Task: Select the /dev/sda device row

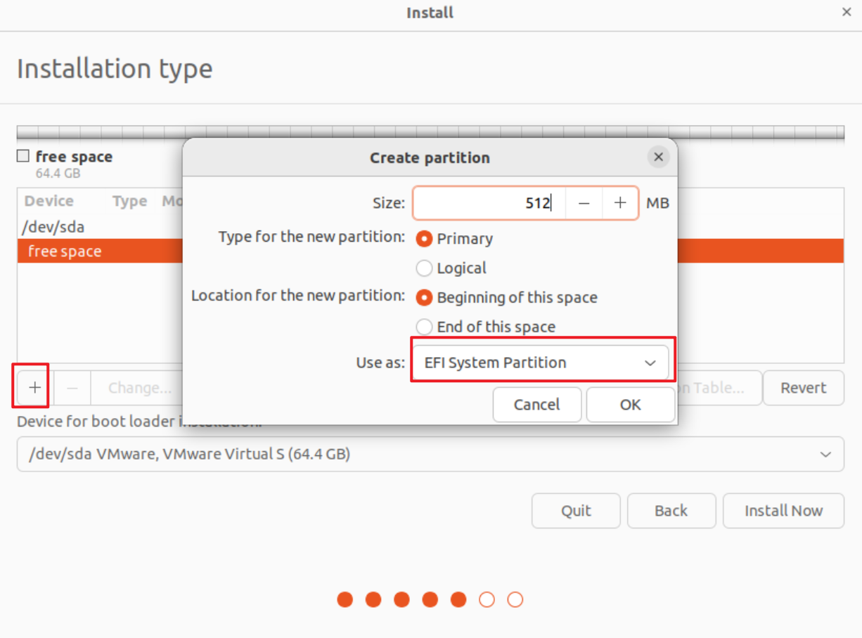Action: [55, 227]
